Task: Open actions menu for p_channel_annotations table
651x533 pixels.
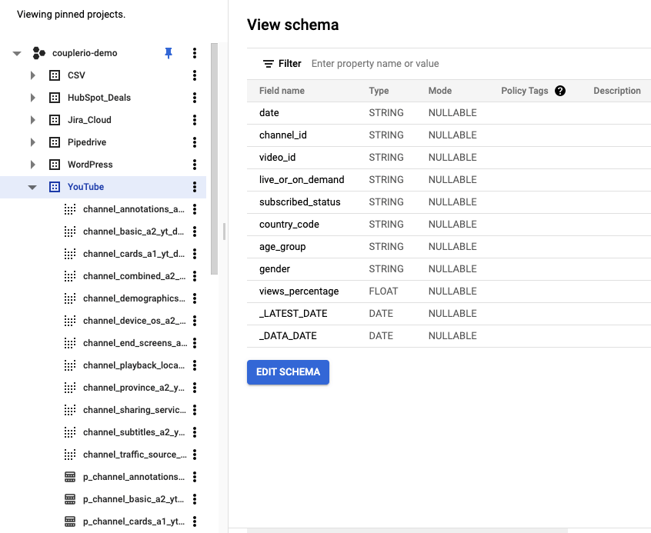Action: pyautogui.click(x=195, y=477)
